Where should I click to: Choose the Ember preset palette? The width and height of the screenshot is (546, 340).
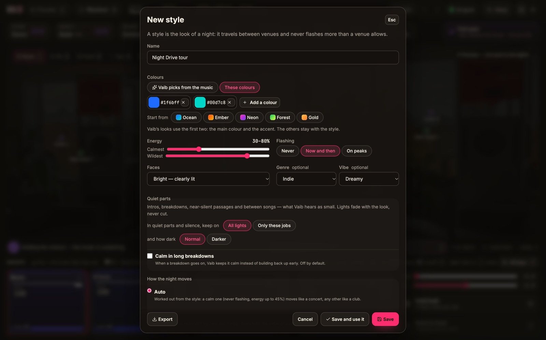[x=218, y=117]
